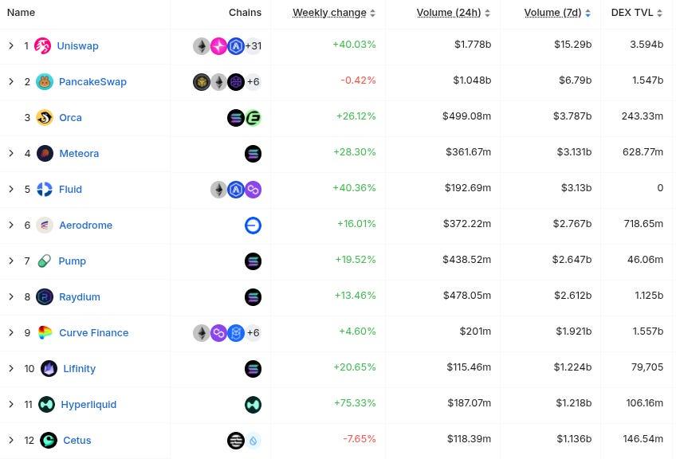
Task: Sort by Volume (7d) column header
Action: (552, 13)
